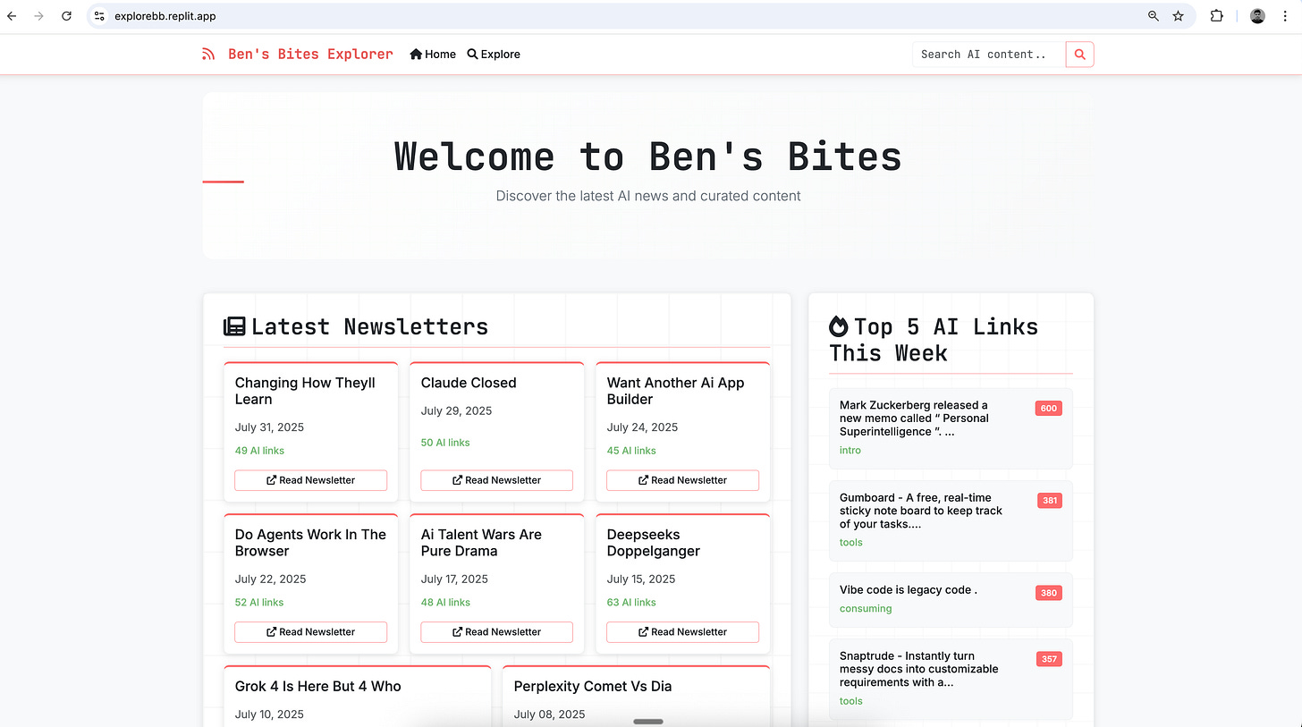Open site information icon in address bar
This screenshot has height=727, width=1302.
99,16
